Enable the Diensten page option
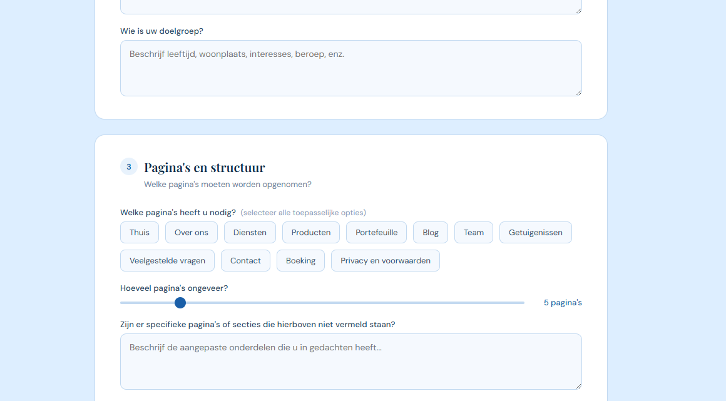The image size is (726, 401). [250, 232]
